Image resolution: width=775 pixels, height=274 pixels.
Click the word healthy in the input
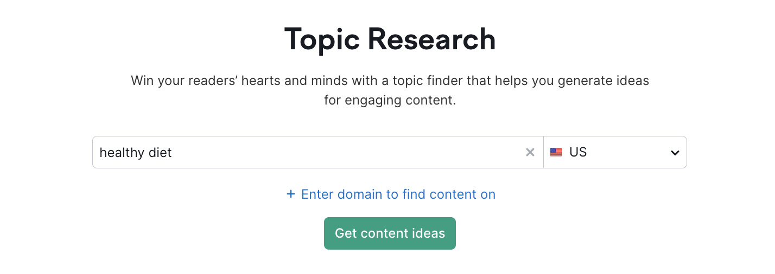tap(122, 153)
